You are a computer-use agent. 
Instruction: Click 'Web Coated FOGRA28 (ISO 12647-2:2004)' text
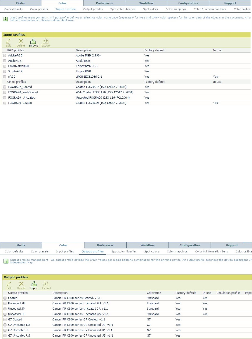[105, 92]
